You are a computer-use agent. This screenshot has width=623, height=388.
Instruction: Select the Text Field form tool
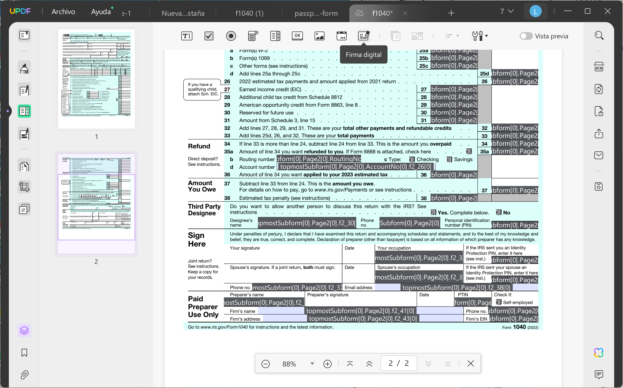(x=187, y=36)
